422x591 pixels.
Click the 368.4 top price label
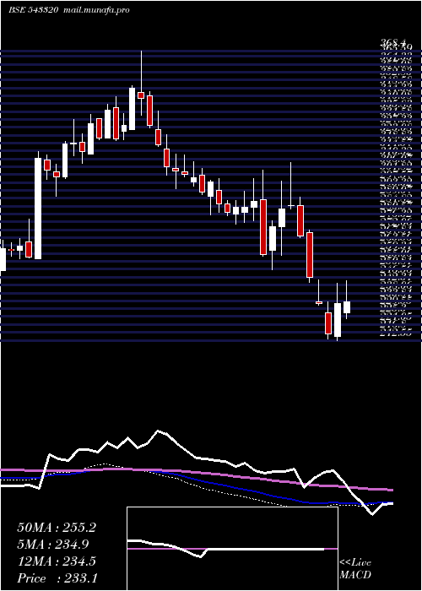(393, 42)
